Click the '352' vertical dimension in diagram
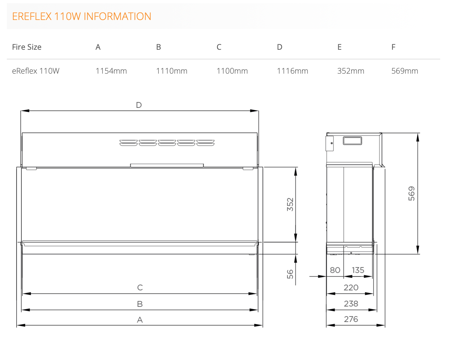Screen dimensions: 458x341 (x=290, y=204)
